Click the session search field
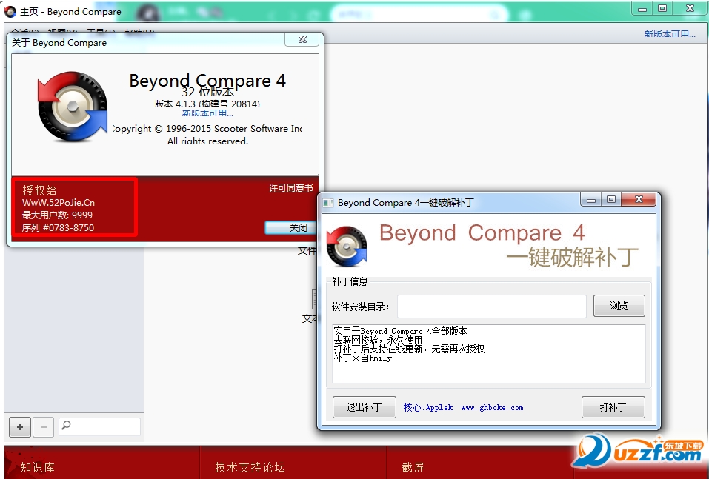Viewport: 709px width, 479px height. (x=99, y=426)
